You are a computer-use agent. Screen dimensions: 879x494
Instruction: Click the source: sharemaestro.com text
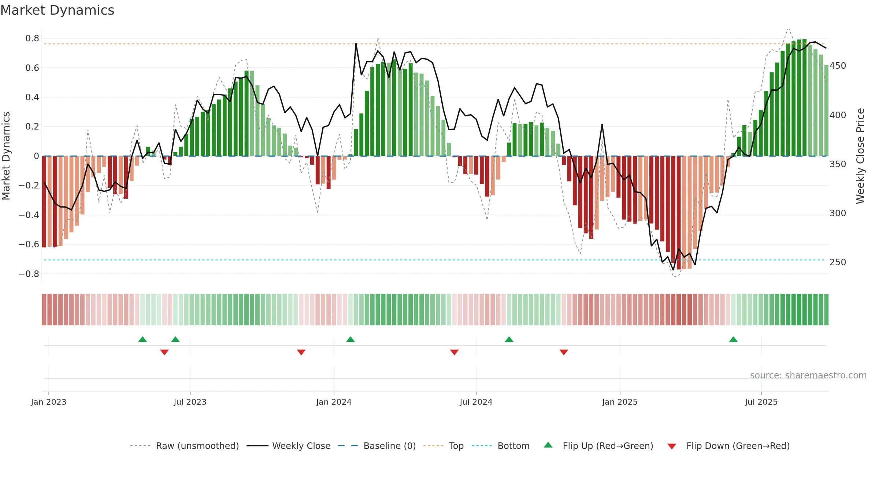coord(808,375)
